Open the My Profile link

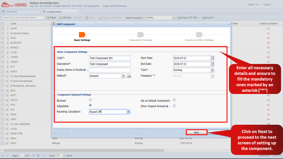[77, 6]
